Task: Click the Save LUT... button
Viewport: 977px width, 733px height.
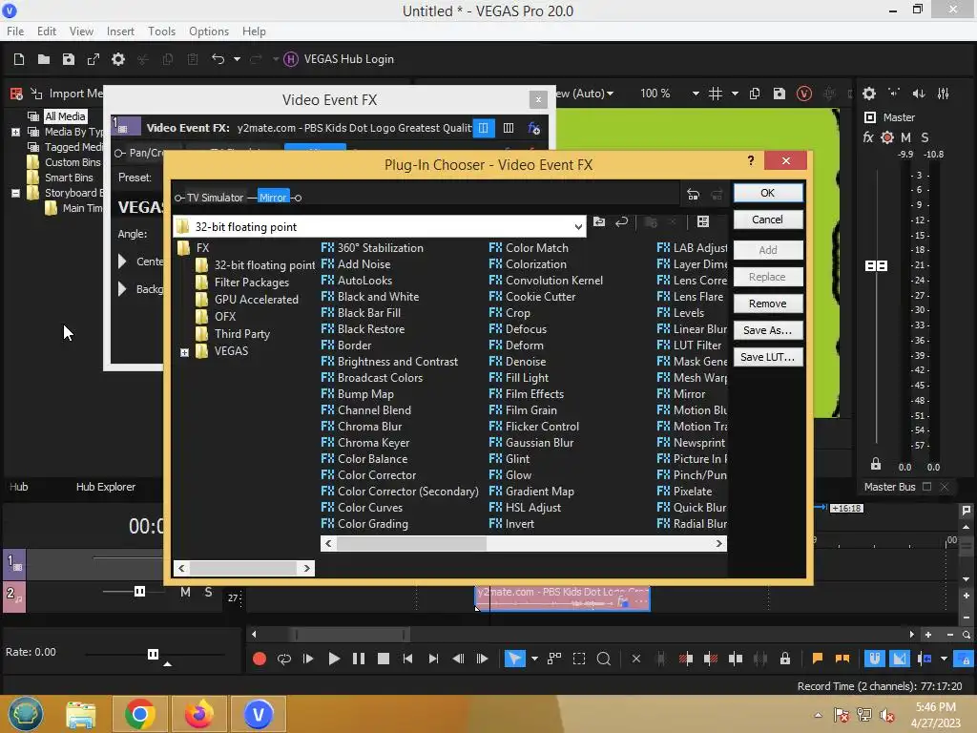Action: pos(768,357)
